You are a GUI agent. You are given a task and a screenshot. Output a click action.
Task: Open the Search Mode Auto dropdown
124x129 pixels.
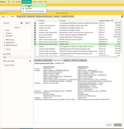tap(17, 57)
